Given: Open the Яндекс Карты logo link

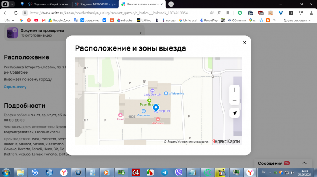Looking at the screenshot, I should 226,141.
